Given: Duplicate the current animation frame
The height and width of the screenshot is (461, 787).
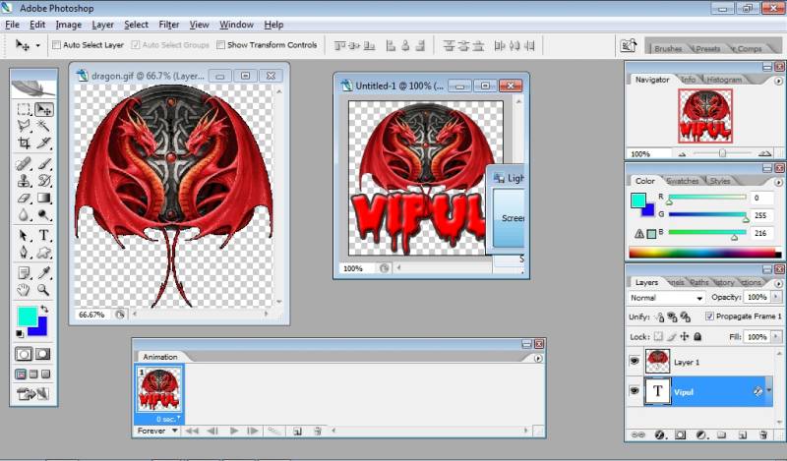Looking at the screenshot, I should [x=297, y=431].
